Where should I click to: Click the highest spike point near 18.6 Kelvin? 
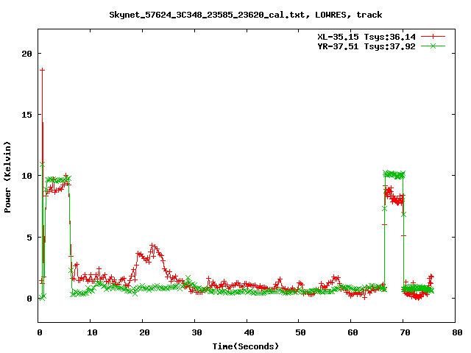tap(42, 70)
